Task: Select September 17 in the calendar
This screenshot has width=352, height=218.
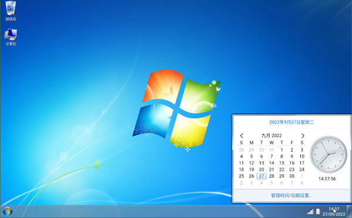Action: tap(302, 163)
